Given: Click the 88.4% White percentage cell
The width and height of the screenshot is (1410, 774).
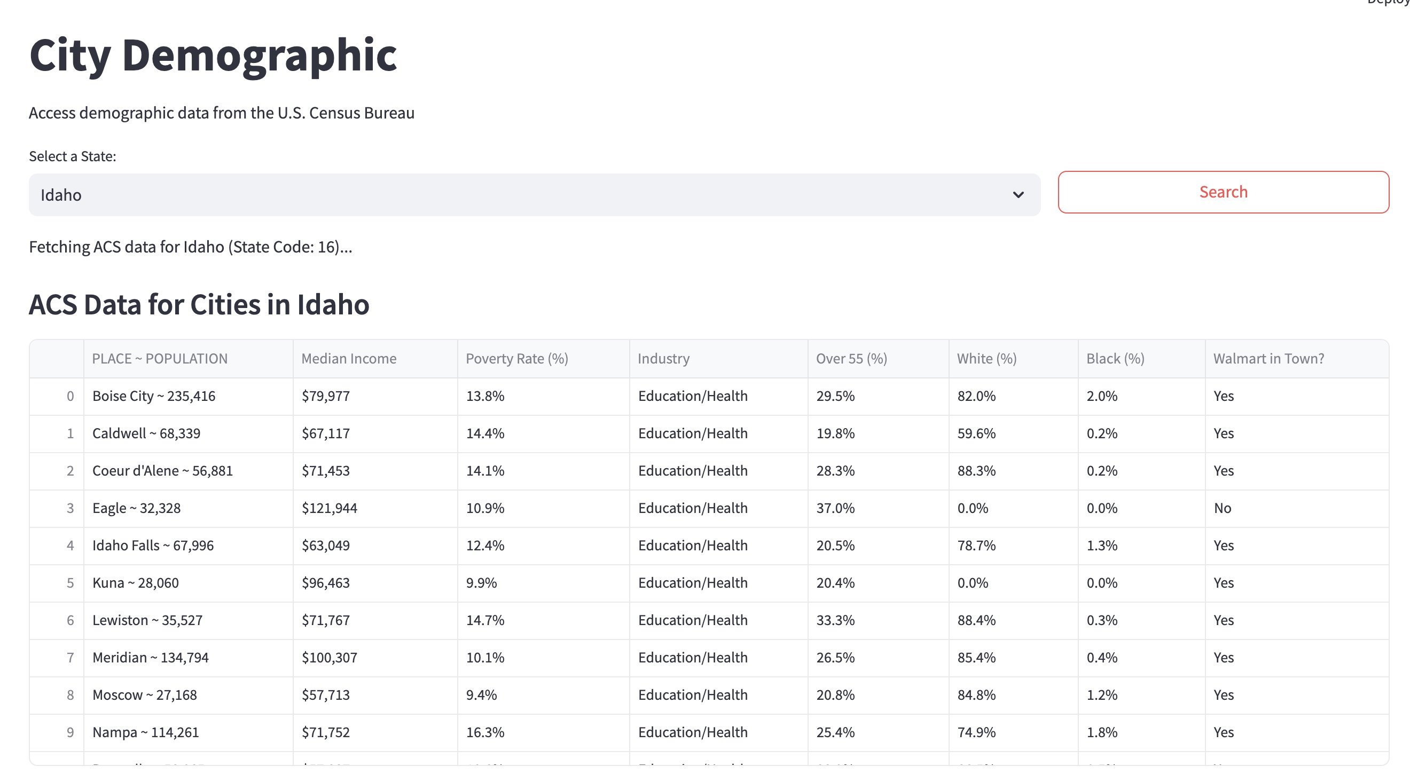Looking at the screenshot, I should pos(1013,620).
